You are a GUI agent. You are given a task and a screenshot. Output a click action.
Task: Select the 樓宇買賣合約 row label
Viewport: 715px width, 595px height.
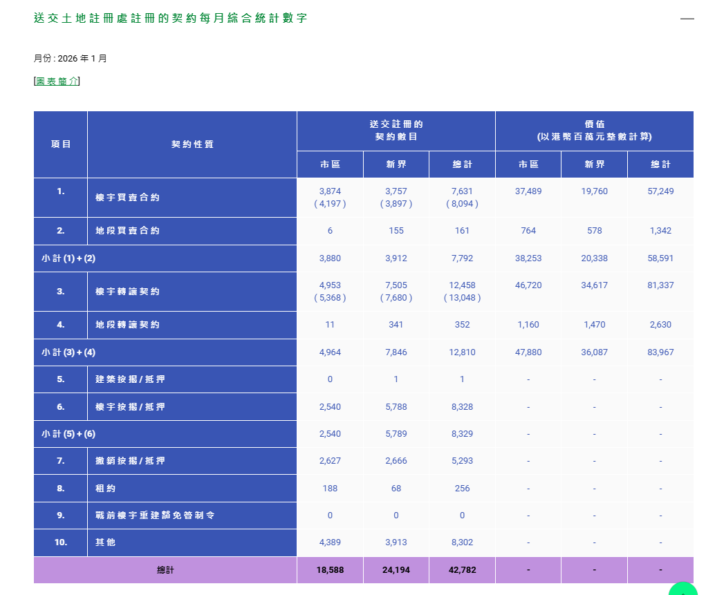[x=128, y=198]
